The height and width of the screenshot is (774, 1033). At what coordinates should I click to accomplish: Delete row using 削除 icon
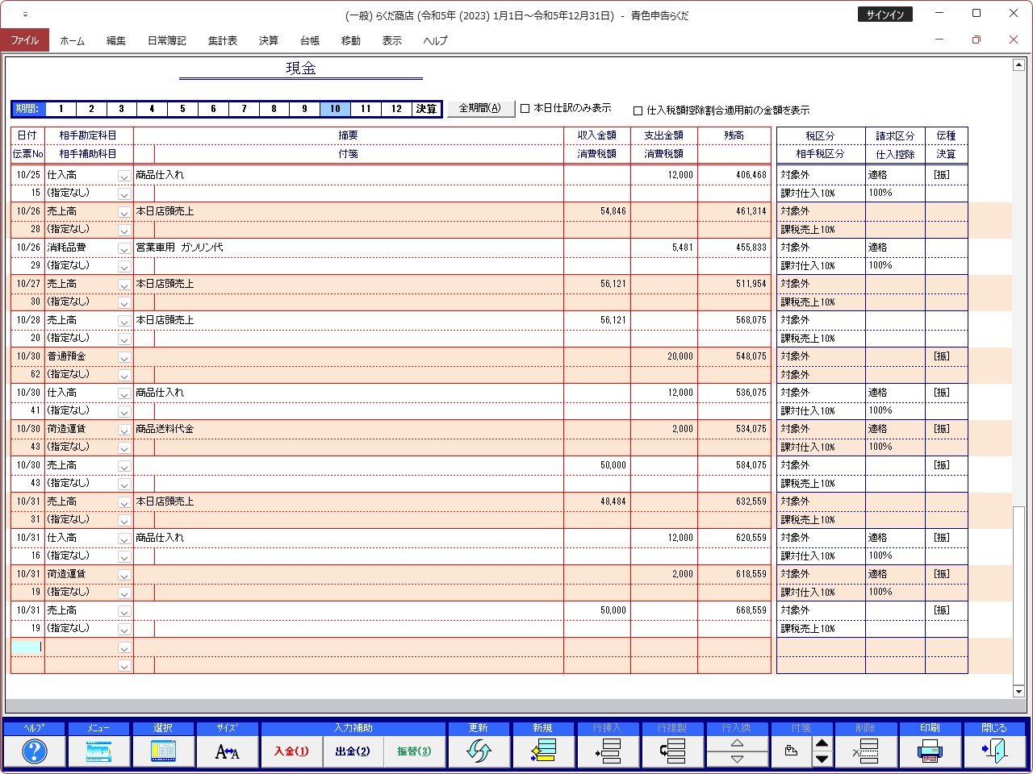tap(866, 751)
